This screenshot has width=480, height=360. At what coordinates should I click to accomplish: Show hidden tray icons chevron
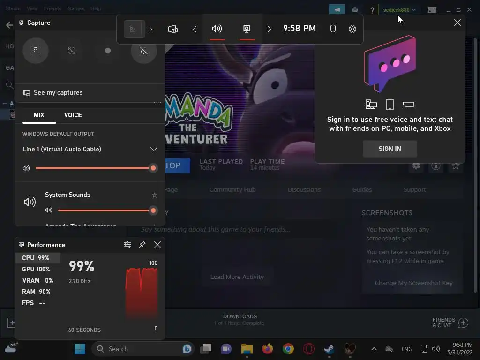point(374,349)
